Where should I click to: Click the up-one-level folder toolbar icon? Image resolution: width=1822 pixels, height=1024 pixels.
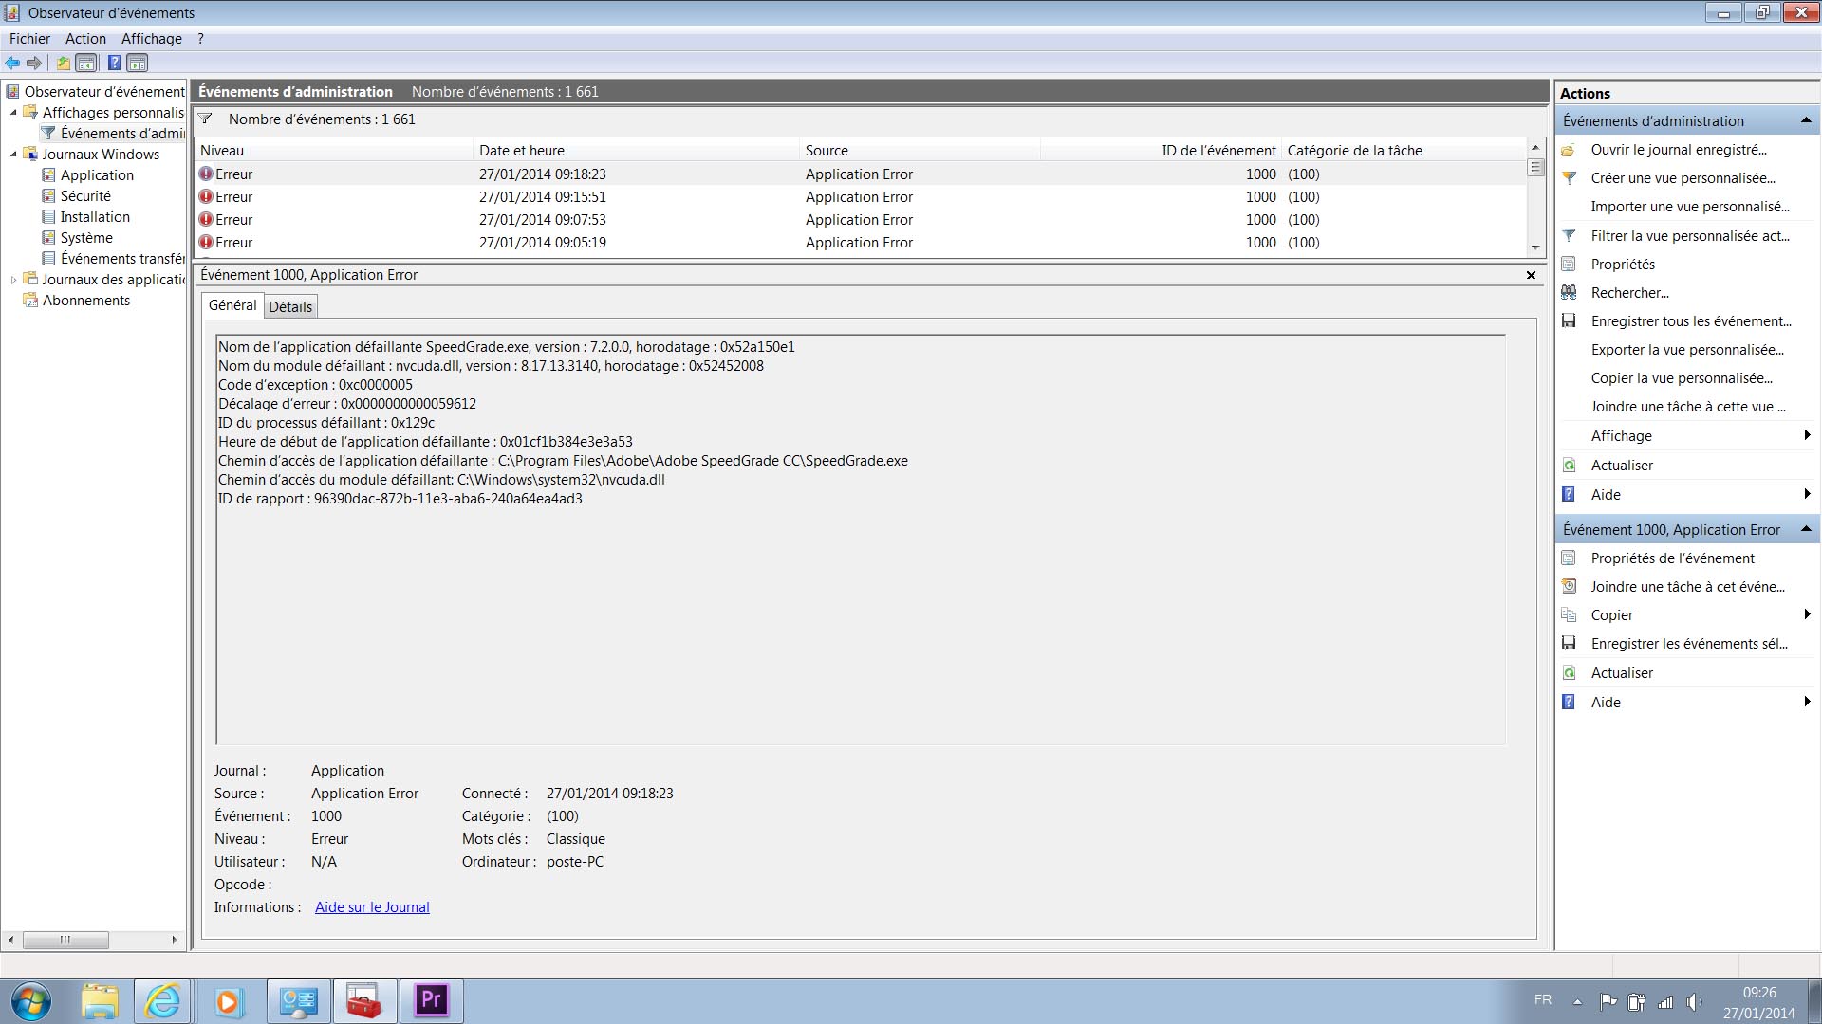point(63,64)
